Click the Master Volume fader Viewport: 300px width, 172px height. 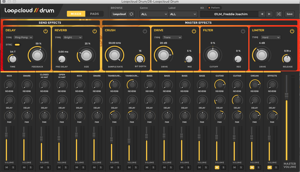click(x=286, y=96)
